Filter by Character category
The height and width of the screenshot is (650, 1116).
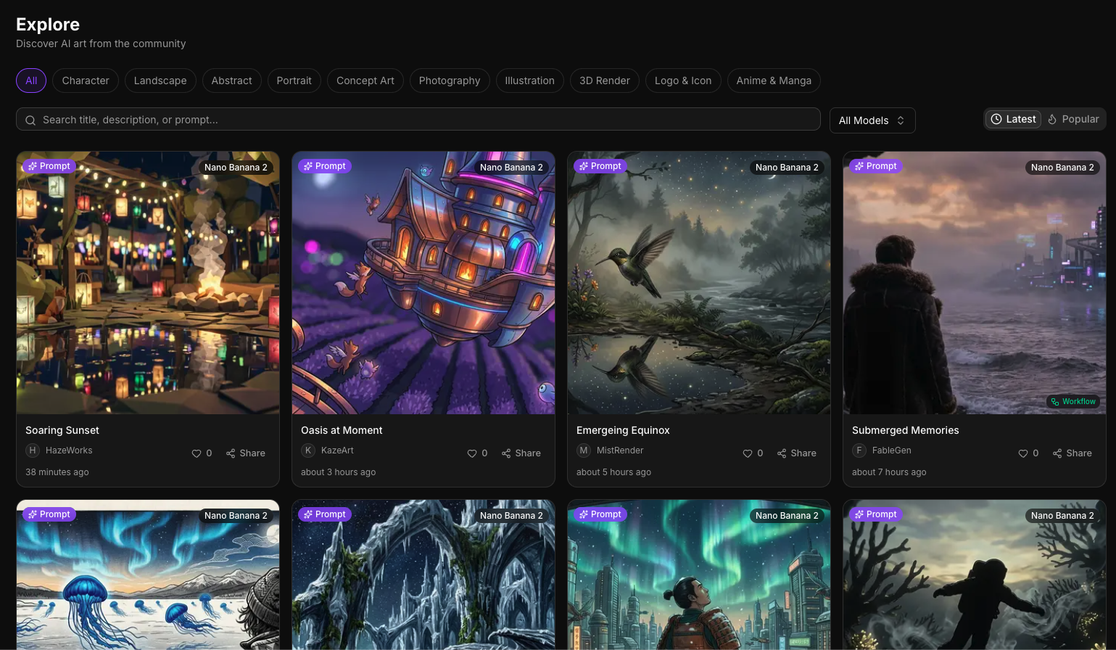86,81
